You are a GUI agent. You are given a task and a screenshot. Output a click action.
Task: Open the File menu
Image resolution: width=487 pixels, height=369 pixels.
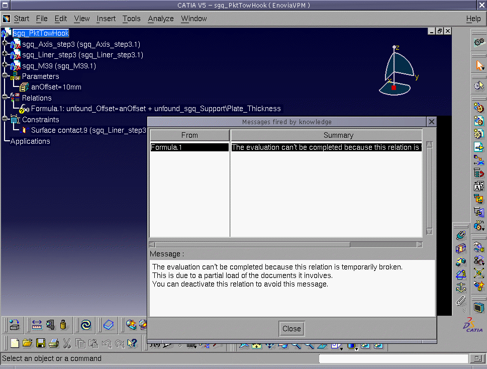42,19
